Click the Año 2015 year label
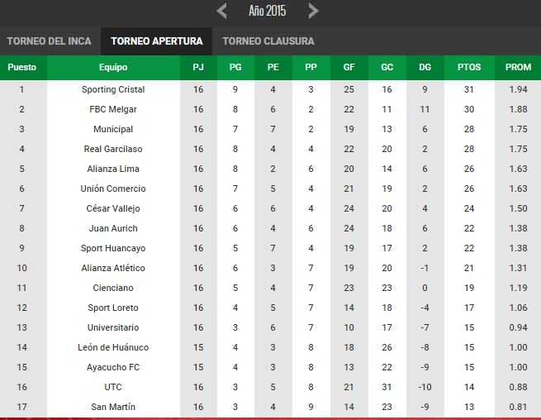The height and width of the screenshot is (420, 541). pos(268,11)
